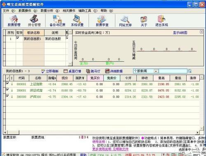This screenshot has width=206, height=156.
Task: Click the 帮助 link in the status bar
Action: pyautogui.click(x=83, y=155)
